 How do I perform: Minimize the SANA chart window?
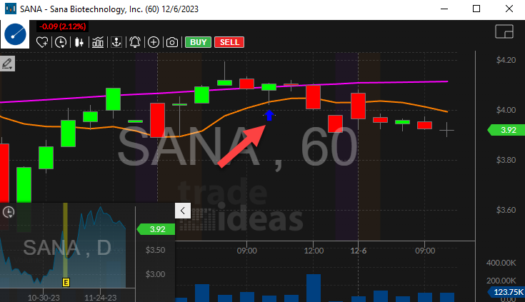click(444, 9)
